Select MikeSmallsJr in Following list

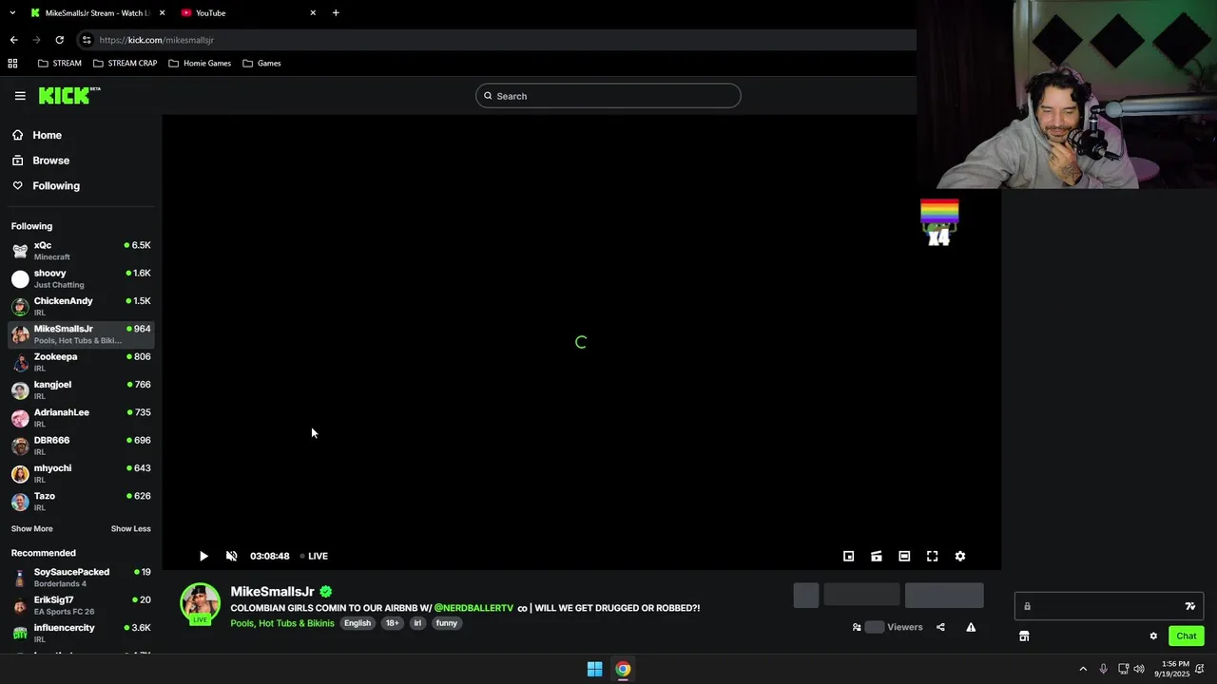click(81, 334)
